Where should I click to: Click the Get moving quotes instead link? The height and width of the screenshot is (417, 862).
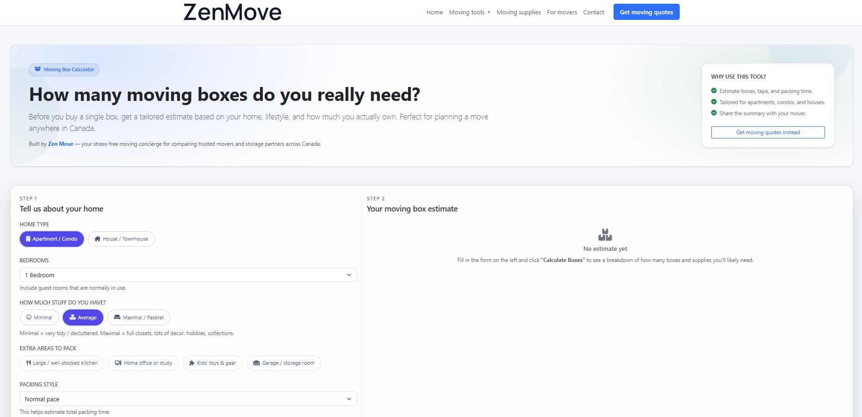pyautogui.click(x=768, y=132)
